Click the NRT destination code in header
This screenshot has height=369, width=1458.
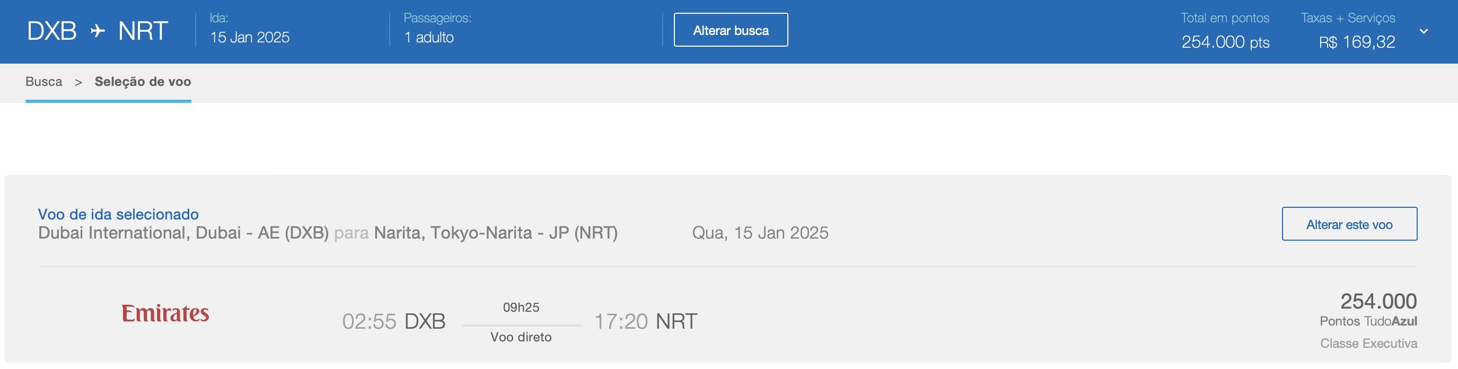(x=143, y=31)
